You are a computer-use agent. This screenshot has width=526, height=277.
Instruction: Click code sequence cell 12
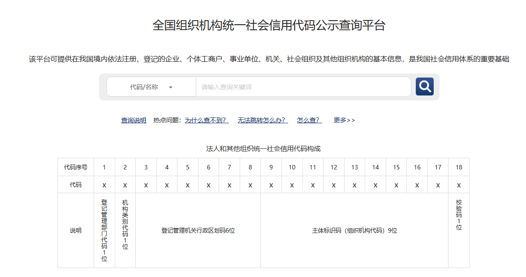click(x=334, y=167)
